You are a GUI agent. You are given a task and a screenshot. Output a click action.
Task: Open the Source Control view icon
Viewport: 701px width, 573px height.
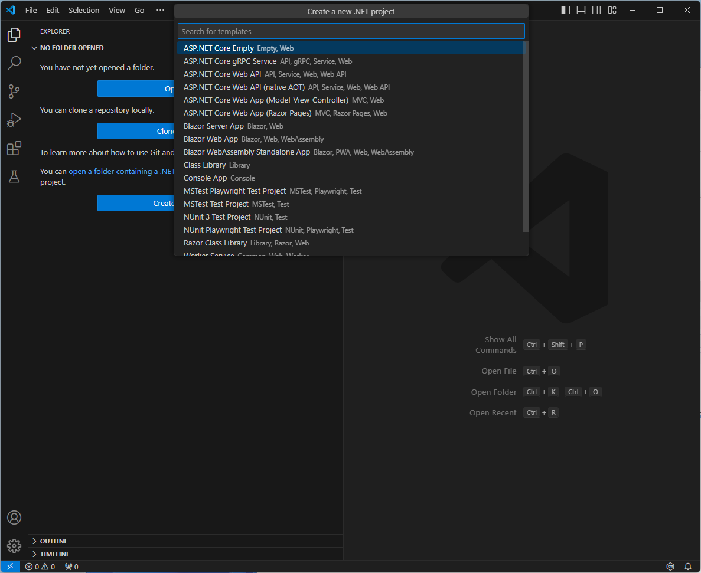(x=14, y=91)
